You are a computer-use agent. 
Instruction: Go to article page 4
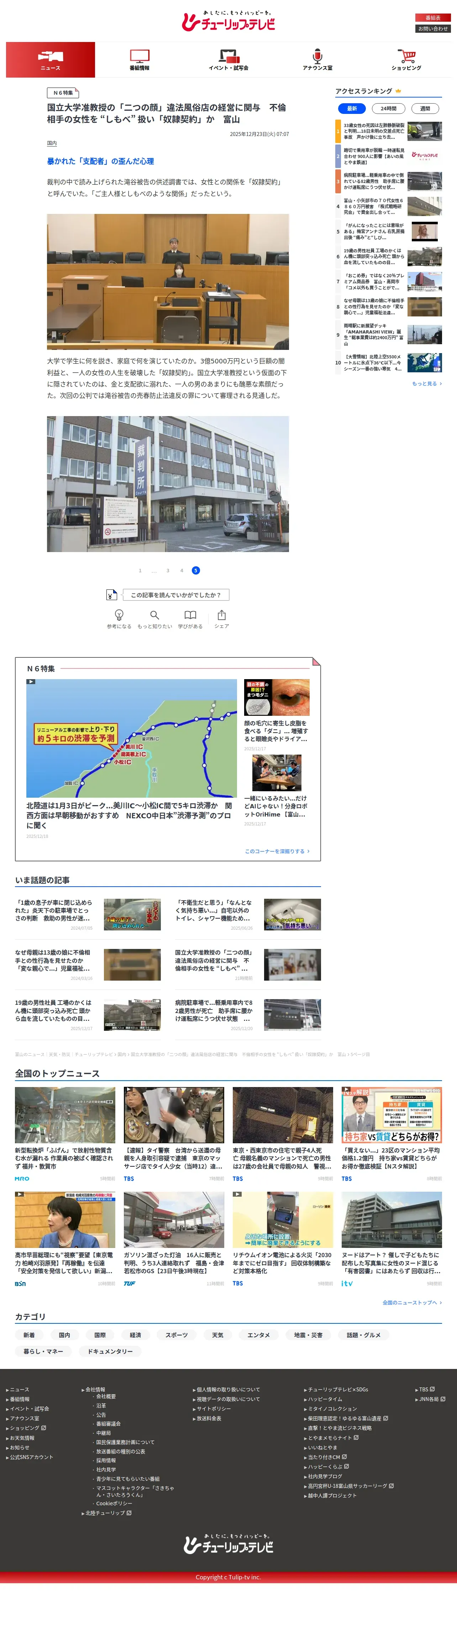click(x=182, y=570)
